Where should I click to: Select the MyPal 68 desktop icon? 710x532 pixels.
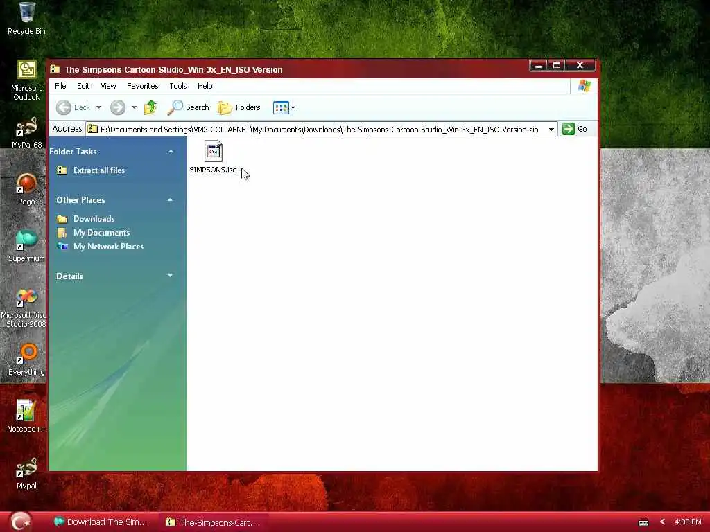click(26, 127)
